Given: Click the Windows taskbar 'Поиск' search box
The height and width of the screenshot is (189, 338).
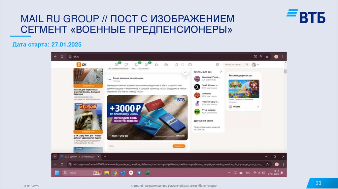Looking at the screenshot, I should (x=82, y=173).
